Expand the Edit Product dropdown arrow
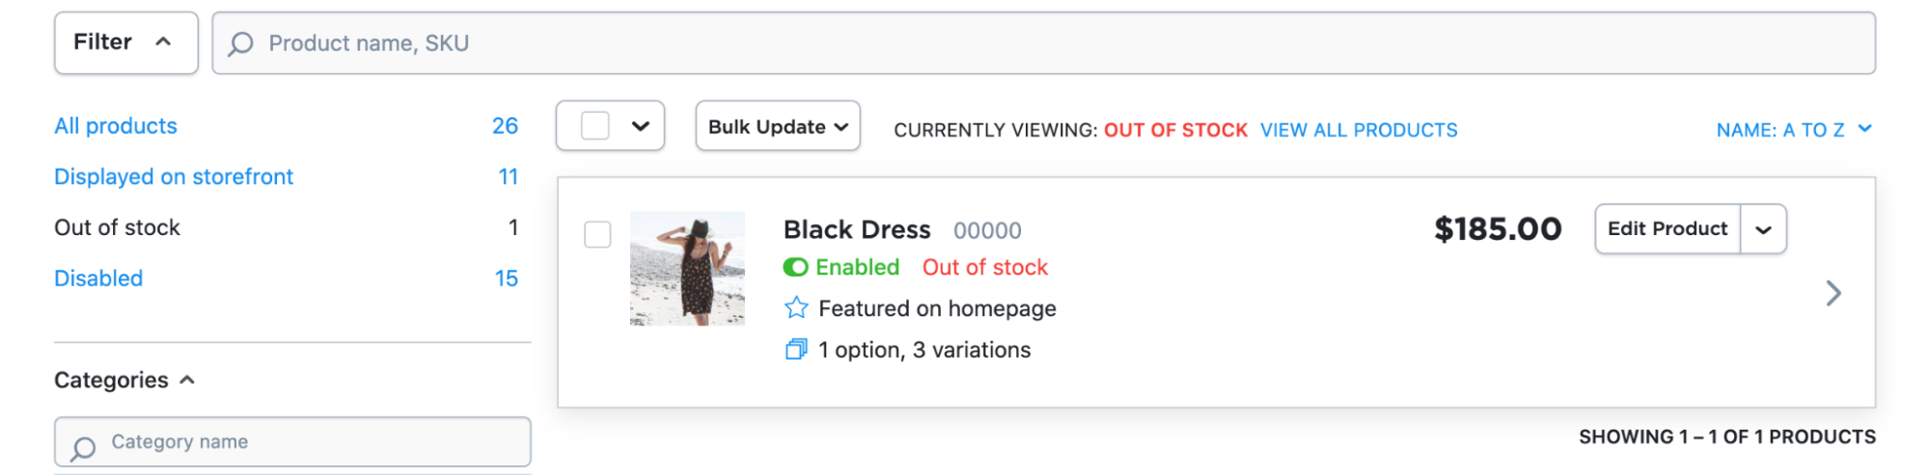The height and width of the screenshot is (475, 1929). [1763, 229]
